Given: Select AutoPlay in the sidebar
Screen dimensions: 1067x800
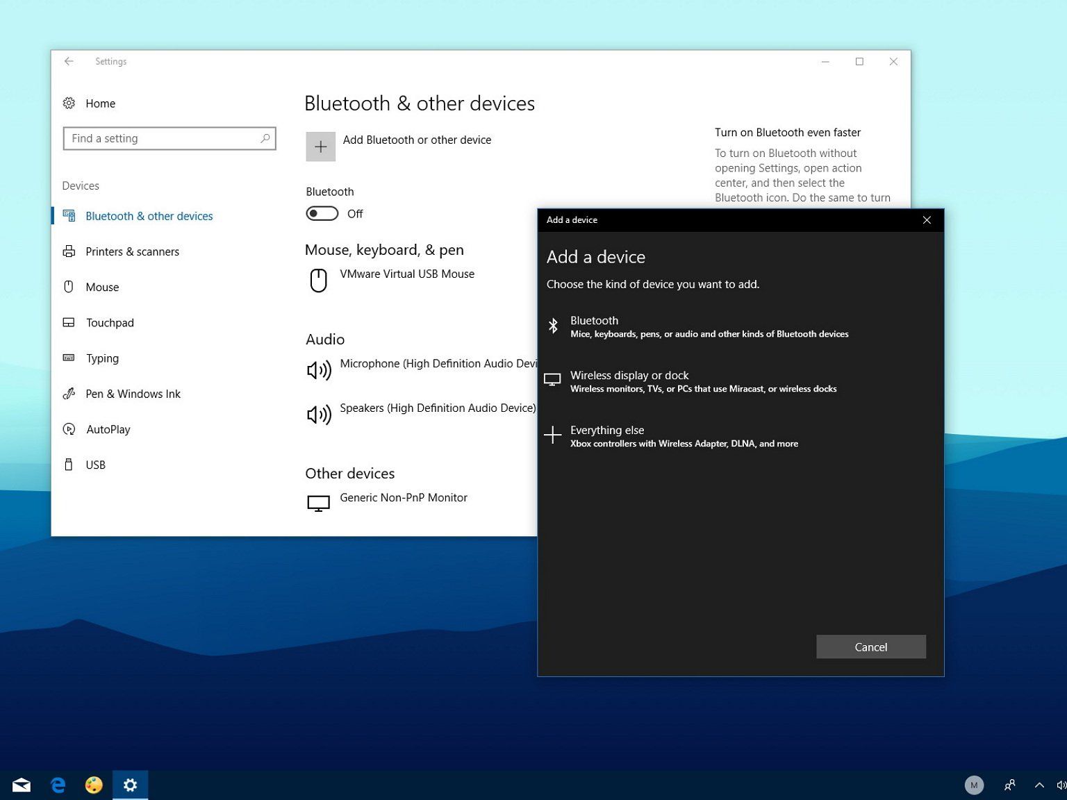Looking at the screenshot, I should (x=108, y=429).
